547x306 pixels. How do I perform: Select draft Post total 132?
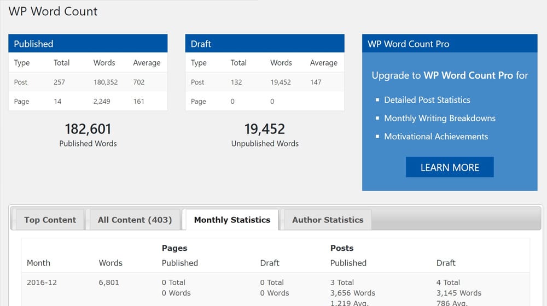click(236, 83)
